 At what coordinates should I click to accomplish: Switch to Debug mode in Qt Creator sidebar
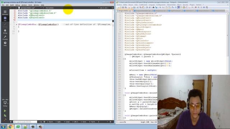[5, 31]
